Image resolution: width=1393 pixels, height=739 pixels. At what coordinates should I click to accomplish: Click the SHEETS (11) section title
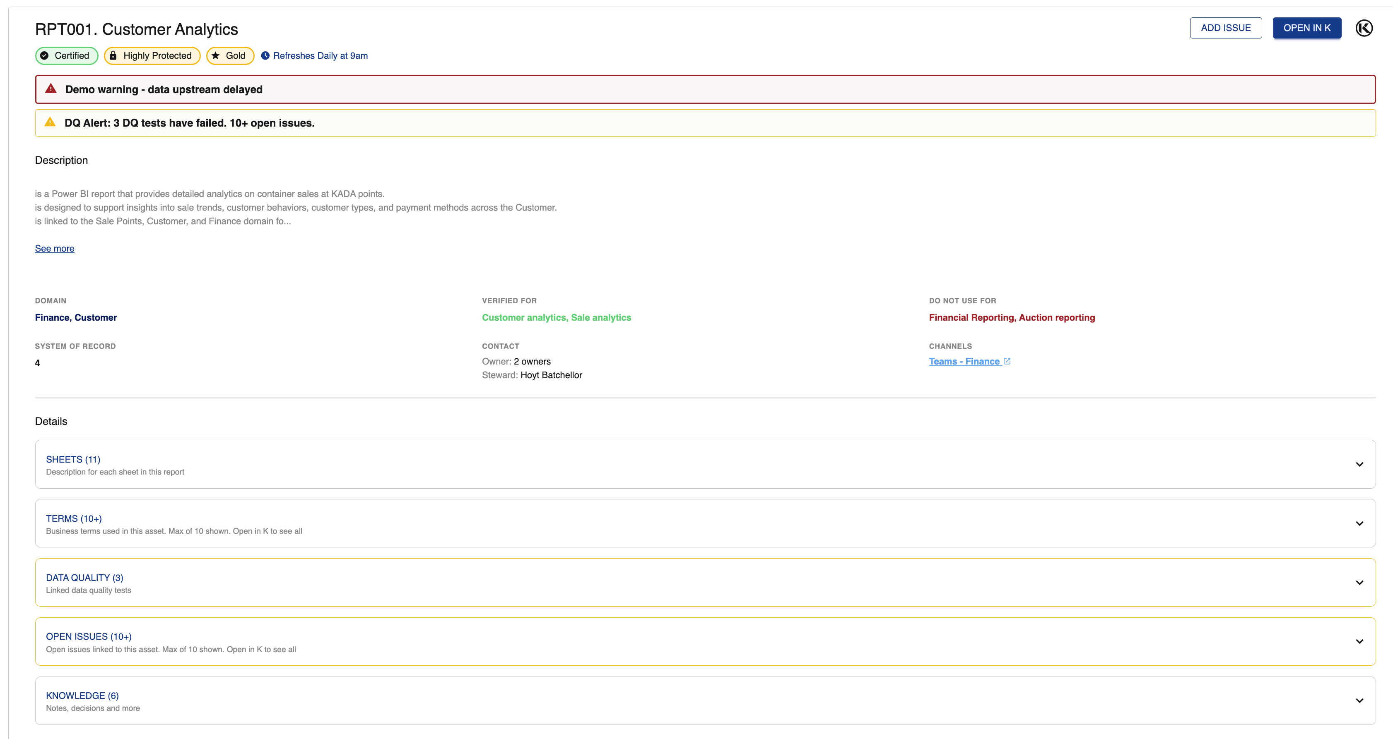coord(73,459)
